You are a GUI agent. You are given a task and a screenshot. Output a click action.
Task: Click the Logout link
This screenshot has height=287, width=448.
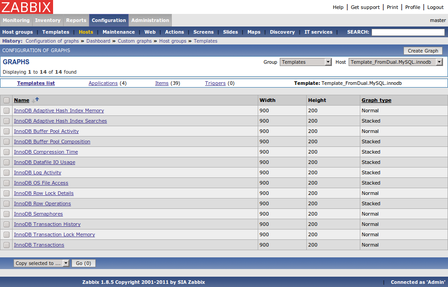pyautogui.click(x=435, y=7)
